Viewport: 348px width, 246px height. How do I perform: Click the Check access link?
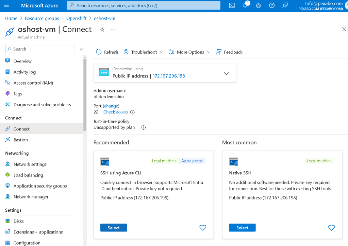point(116,112)
